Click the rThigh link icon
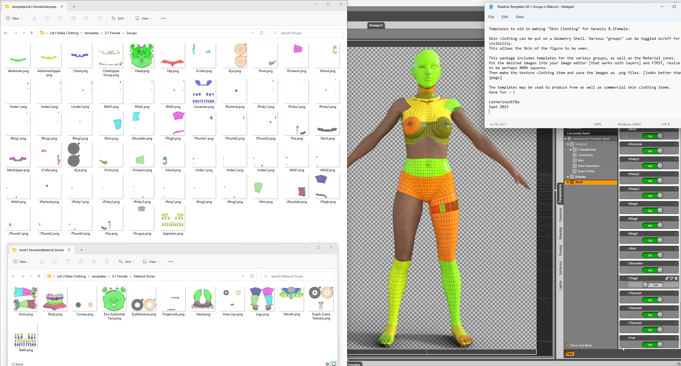This screenshot has height=366, width=681. 667,278
